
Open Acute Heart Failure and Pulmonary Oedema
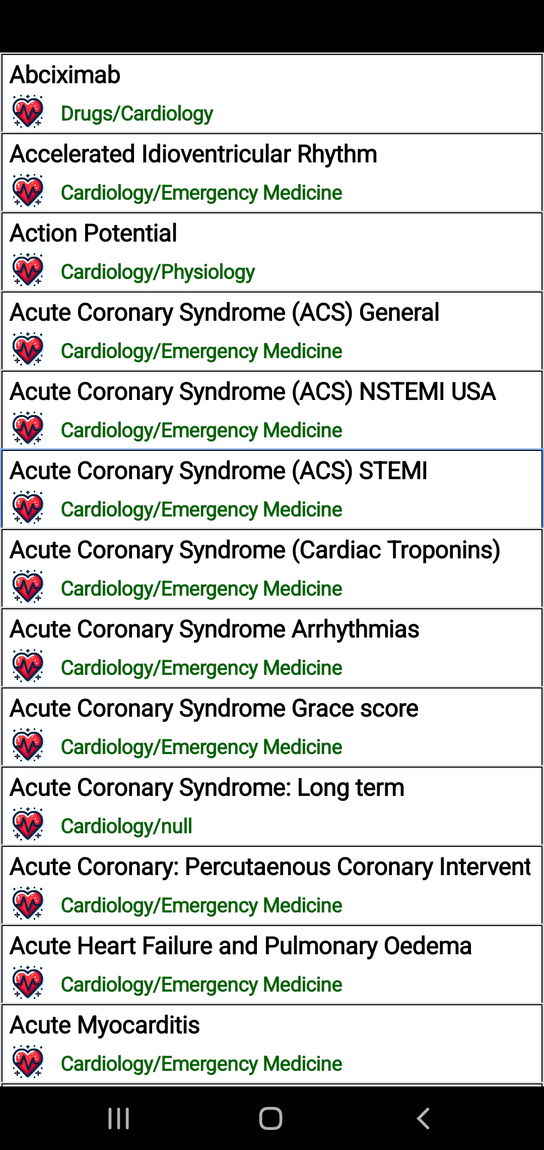point(241,946)
